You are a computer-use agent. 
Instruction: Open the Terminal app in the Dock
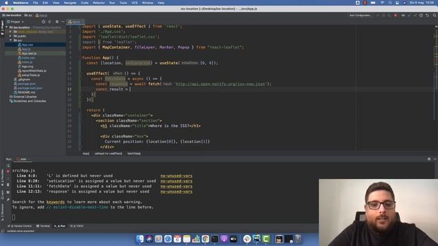[x=214, y=238]
